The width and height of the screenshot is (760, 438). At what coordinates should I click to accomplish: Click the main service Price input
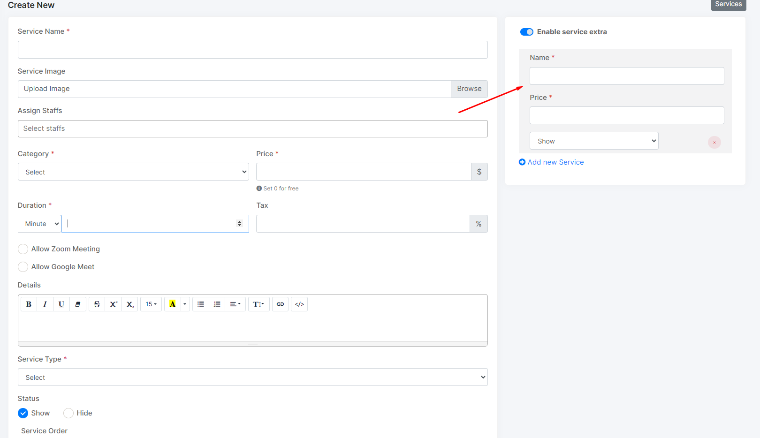pos(364,172)
